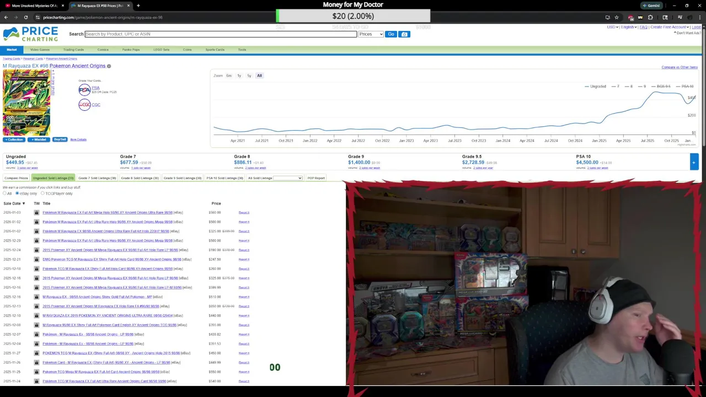This screenshot has width=706, height=397.
Task: Click TW icon on 2025-12-08 sale row
Action: (36, 325)
